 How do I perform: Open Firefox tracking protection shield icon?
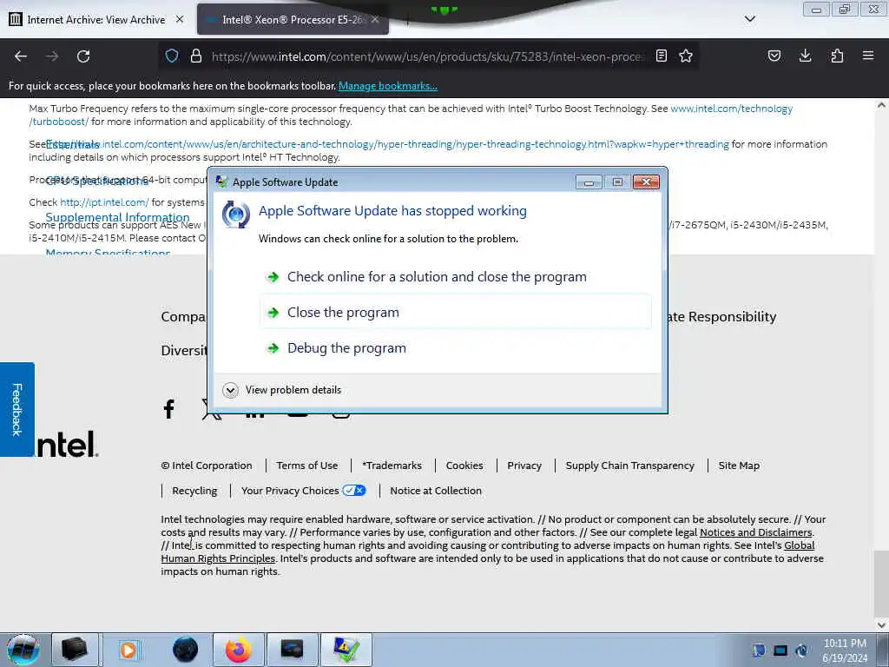172,56
